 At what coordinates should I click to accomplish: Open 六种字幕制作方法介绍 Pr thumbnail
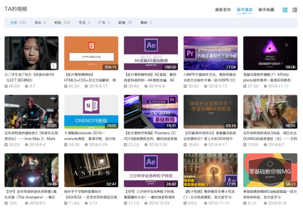coord(211,53)
